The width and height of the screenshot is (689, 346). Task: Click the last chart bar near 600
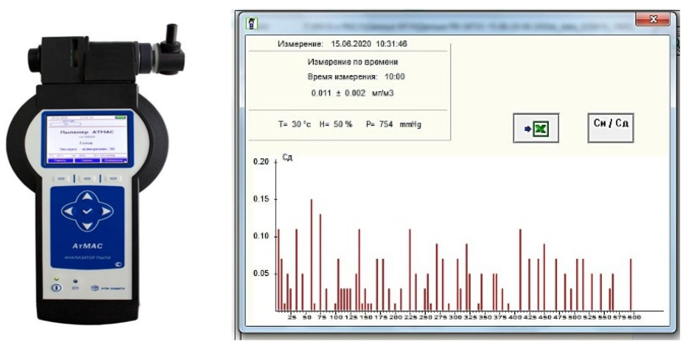click(x=630, y=284)
